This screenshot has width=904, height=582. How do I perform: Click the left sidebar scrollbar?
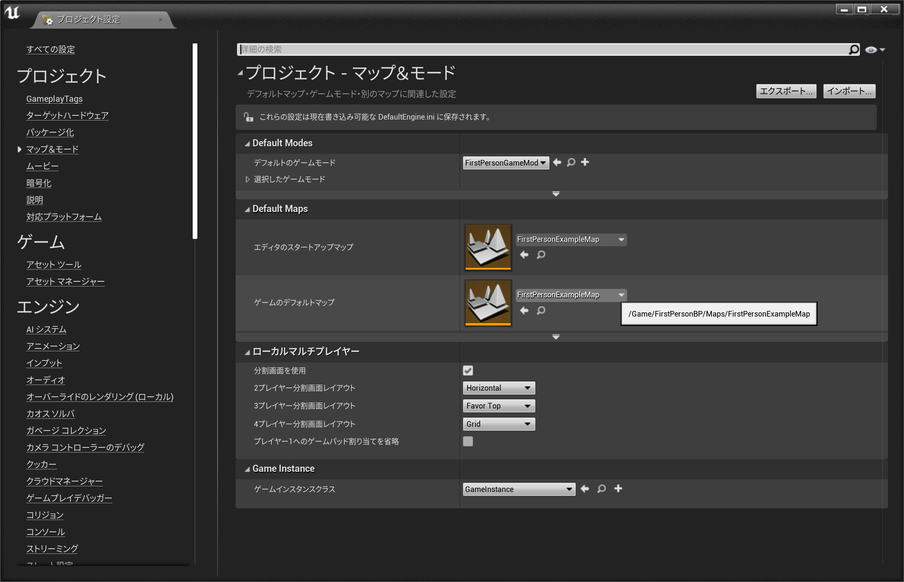click(195, 141)
